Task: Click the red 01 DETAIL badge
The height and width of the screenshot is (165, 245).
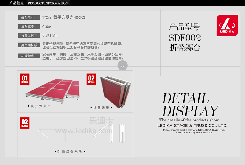Action: point(25,79)
